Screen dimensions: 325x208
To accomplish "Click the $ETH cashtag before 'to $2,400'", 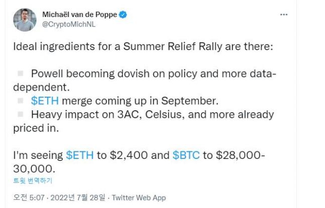I will coord(80,155).
